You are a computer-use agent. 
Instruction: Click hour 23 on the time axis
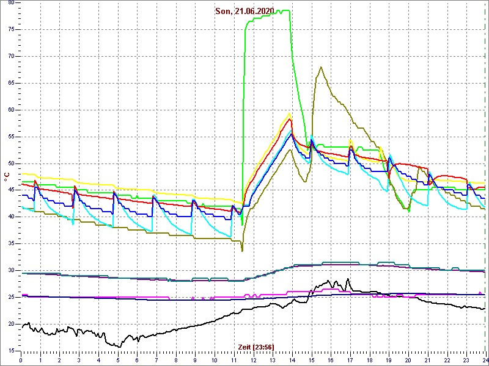466,359
